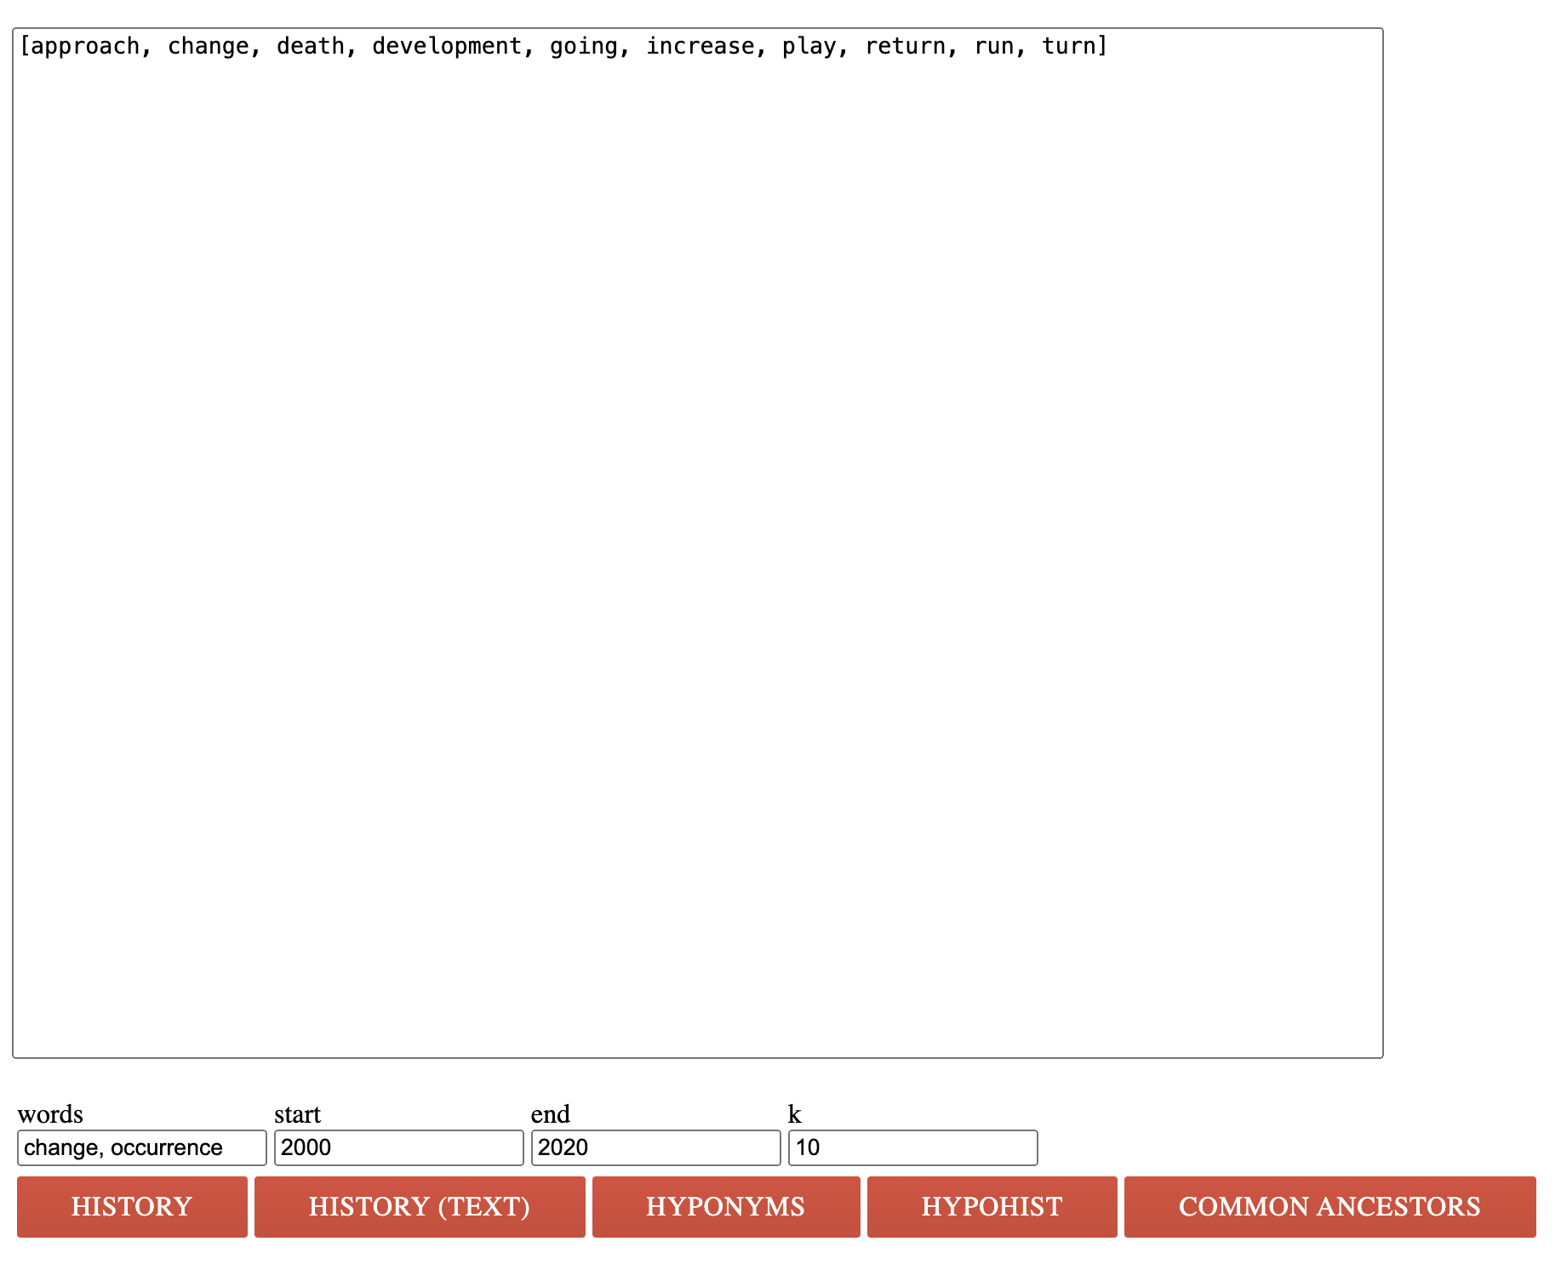Select the end year field showing 2020

pyautogui.click(x=655, y=1147)
